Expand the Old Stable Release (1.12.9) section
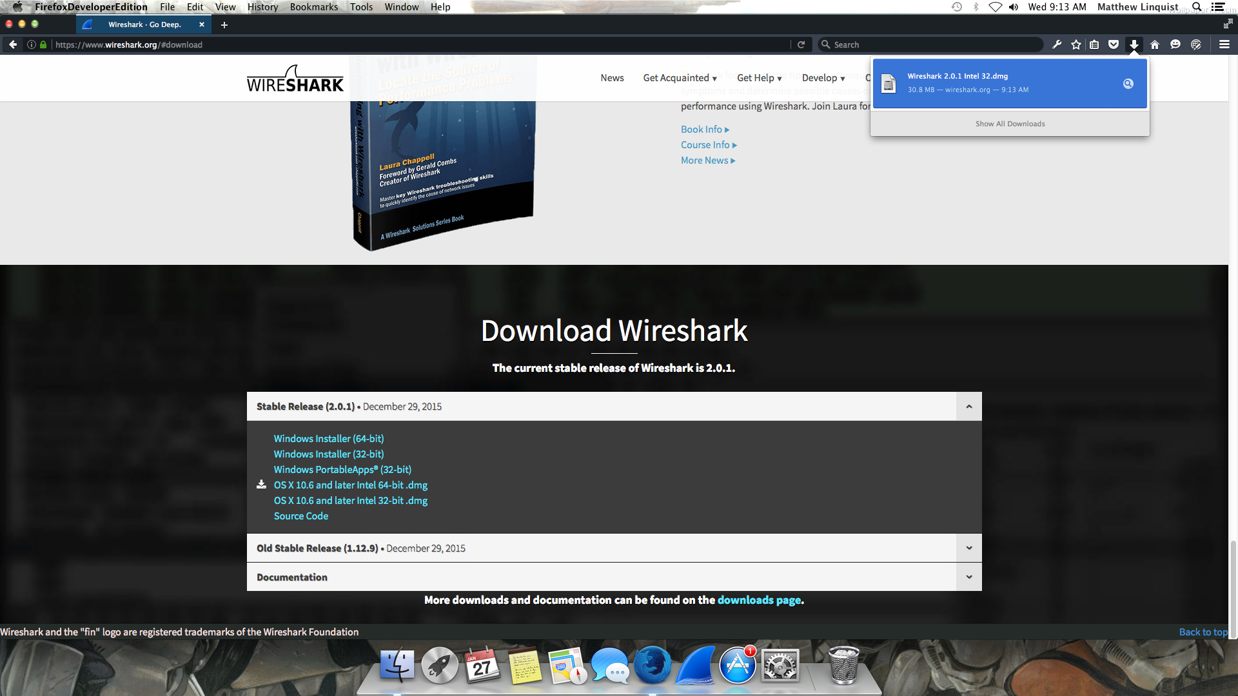 pyautogui.click(x=968, y=548)
